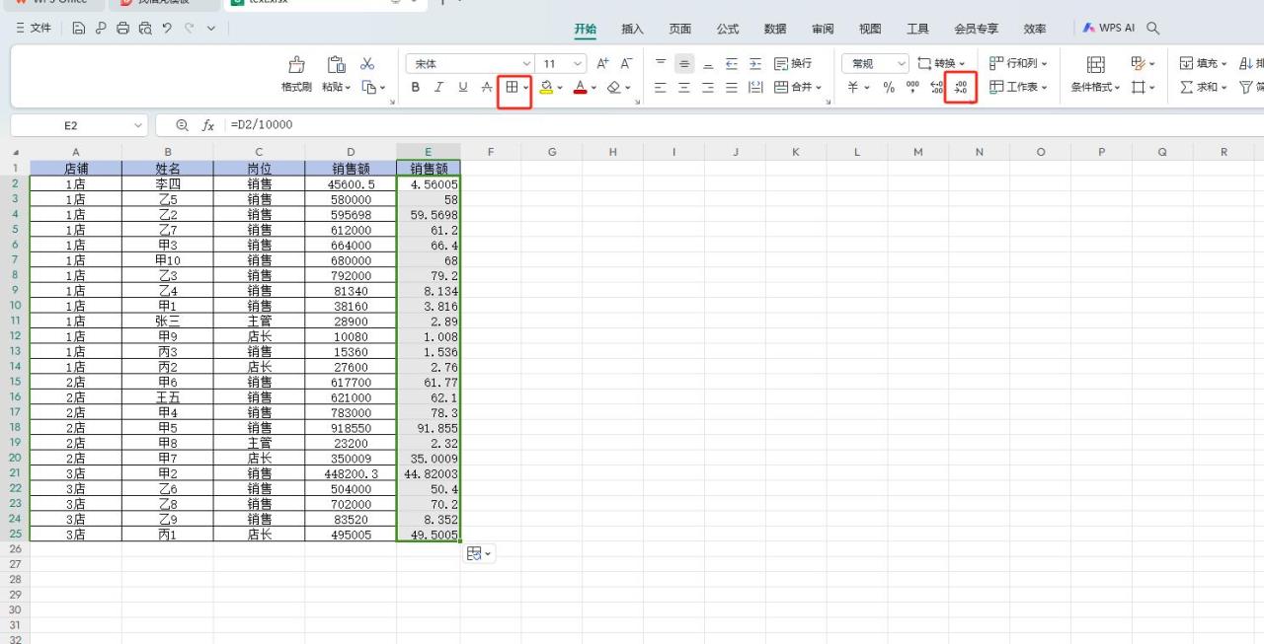The image size is (1264, 644).
Task: Open the 文件 (File) menu
Action: [x=34, y=29]
